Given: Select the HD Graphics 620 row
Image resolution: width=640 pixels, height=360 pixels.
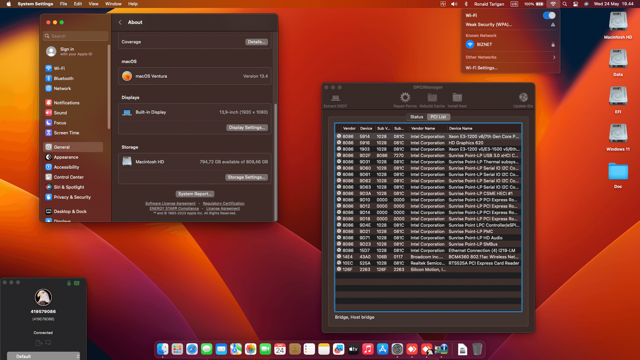Looking at the screenshot, I should click(x=428, y=143).
